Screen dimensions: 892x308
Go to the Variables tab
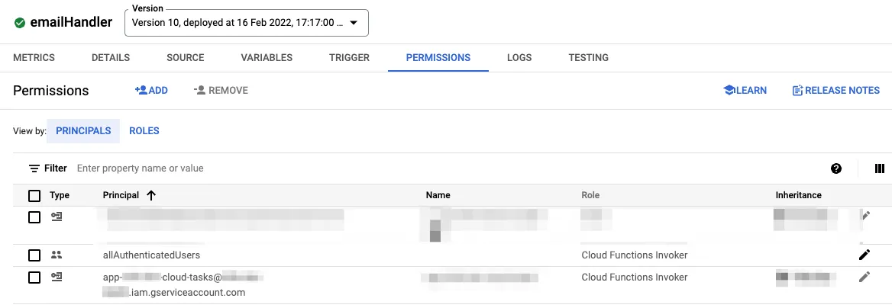click(267, 58)
